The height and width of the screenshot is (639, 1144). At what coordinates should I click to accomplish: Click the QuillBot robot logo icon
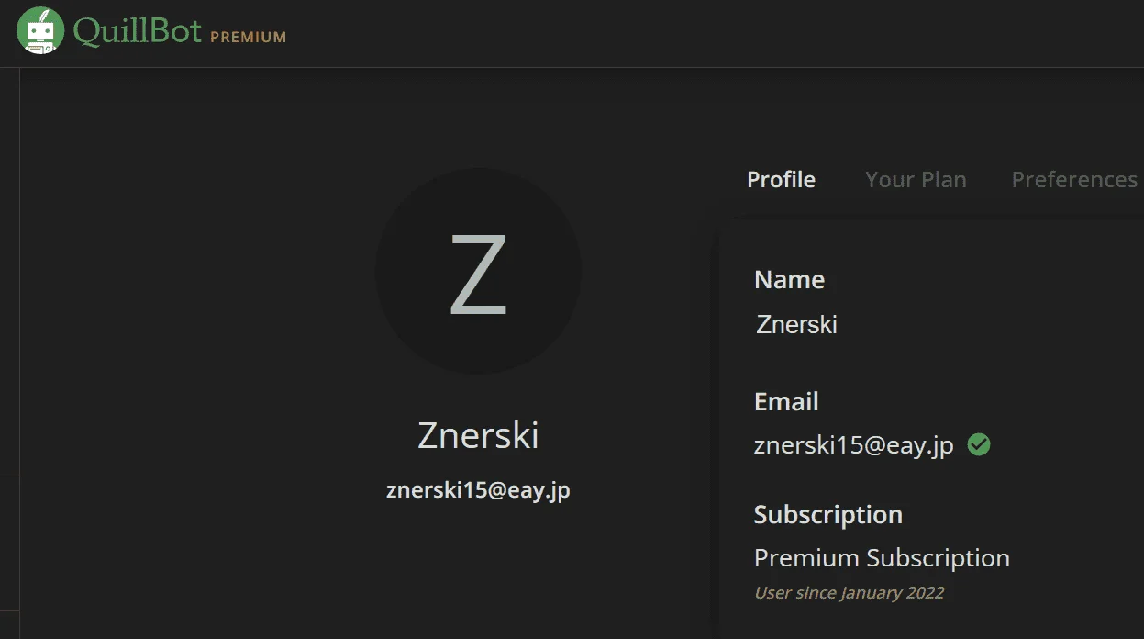[x=40, y=30]
